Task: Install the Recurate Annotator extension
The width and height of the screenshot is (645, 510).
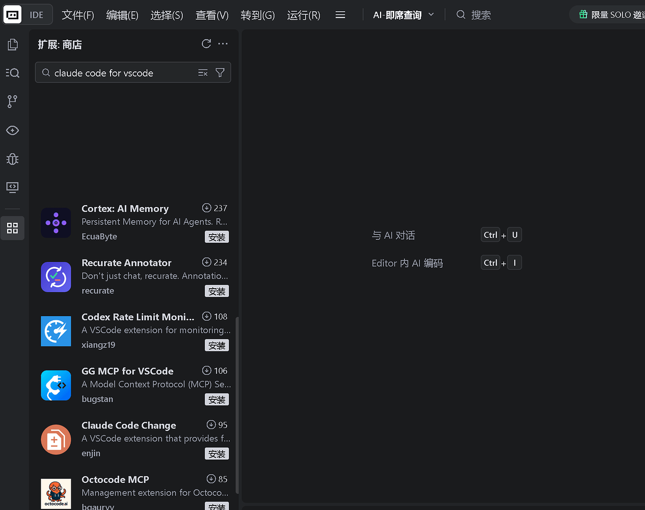Action: (217, 291)
